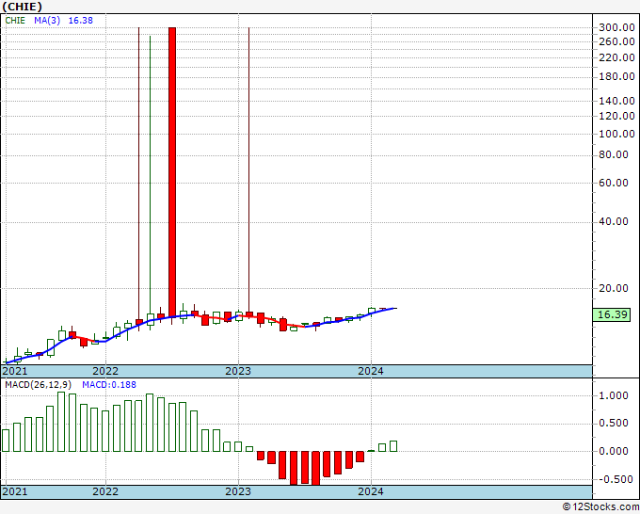The height and width of the screenshot is (514, 640).
Task: Click 2022 on the price chart timeline
Action: (105, 371)
